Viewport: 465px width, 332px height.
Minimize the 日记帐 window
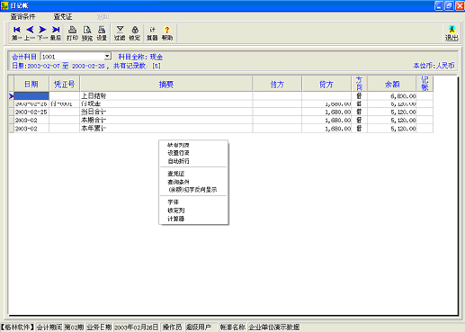439,5
